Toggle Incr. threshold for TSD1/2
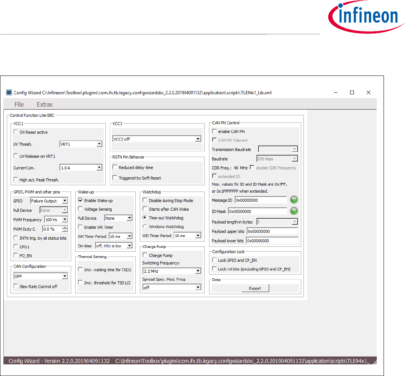This screenshot has height=376, width=405. point(80,282)
